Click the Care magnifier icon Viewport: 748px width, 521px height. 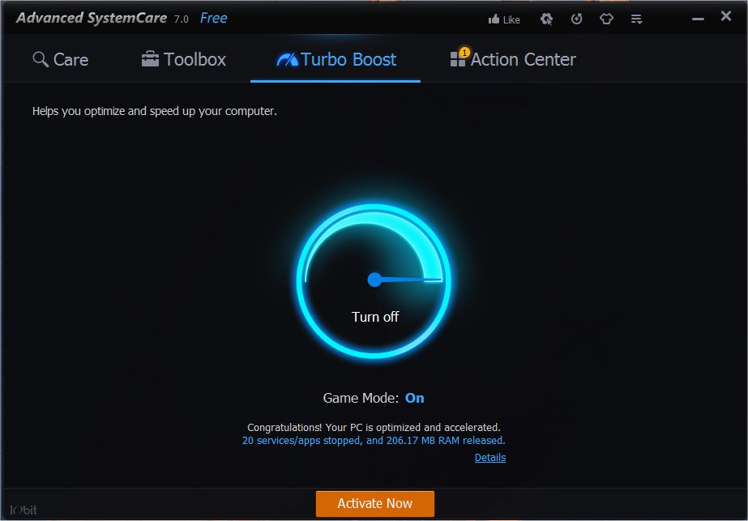41,60
